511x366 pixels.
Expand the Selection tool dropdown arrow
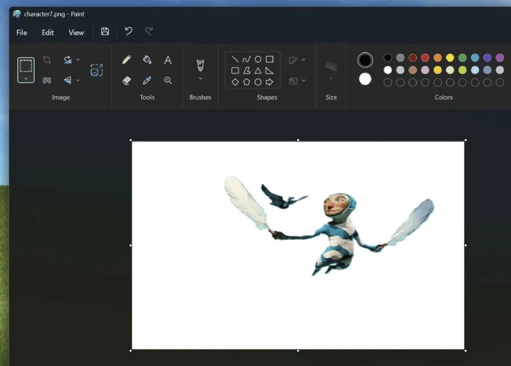click(x=26, y=79)
